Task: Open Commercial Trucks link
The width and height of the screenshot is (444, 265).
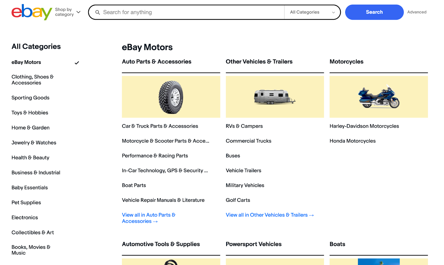Action: pos(249,141)
